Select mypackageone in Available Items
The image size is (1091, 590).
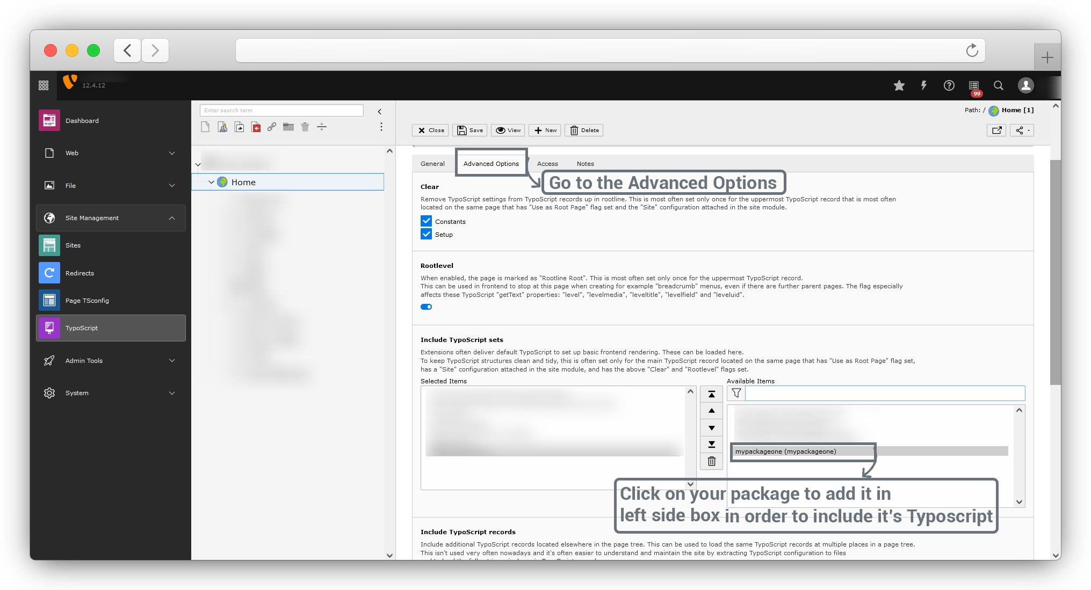785,451
